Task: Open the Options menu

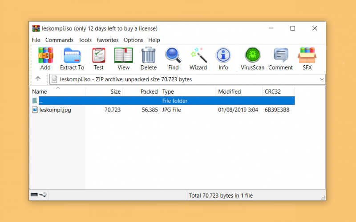Action: [133, 40]
